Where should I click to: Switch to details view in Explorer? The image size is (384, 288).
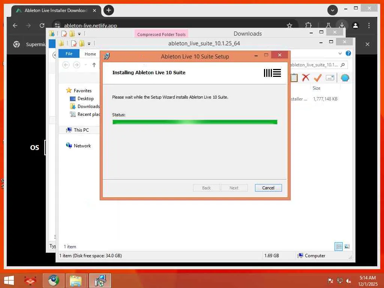click(x=339, y=246)
